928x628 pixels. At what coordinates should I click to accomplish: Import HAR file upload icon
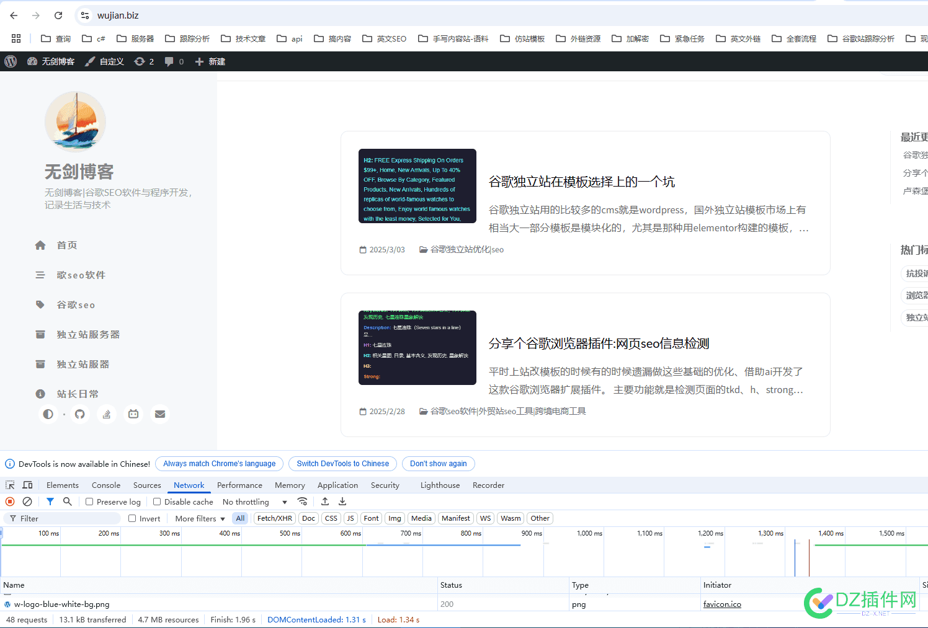click(x=325, y=502)
